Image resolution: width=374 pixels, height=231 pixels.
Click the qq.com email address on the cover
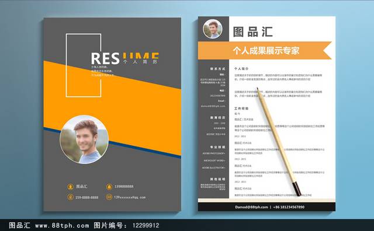(x=130, y=197)
